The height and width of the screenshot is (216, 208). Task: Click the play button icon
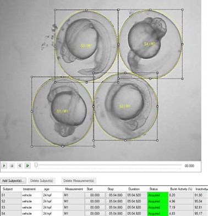click(4, 166)
